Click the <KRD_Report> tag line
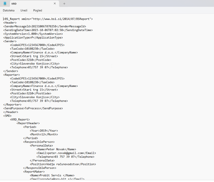The height and width of the screenshot is (182, 214). pos(20,119)
